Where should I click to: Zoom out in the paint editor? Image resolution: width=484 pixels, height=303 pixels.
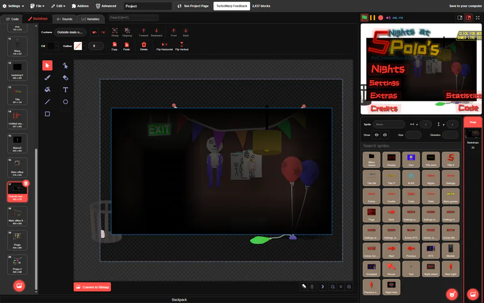tap(333, 287)
